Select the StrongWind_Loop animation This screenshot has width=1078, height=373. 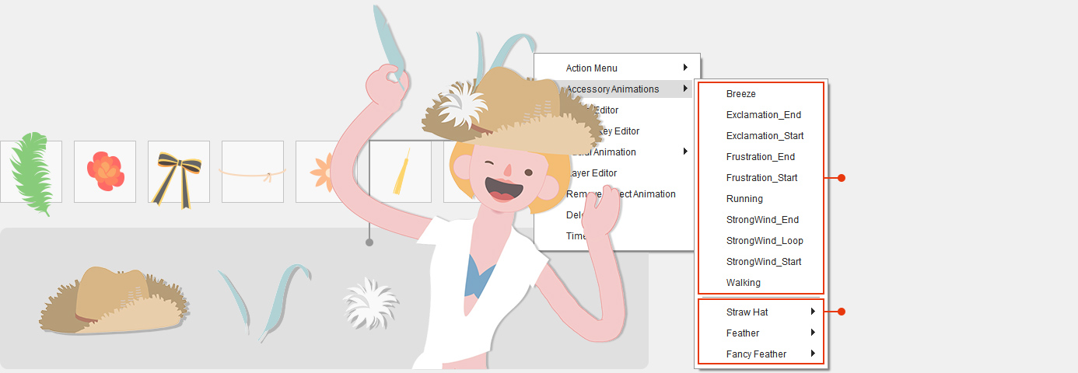click(764, 241)
